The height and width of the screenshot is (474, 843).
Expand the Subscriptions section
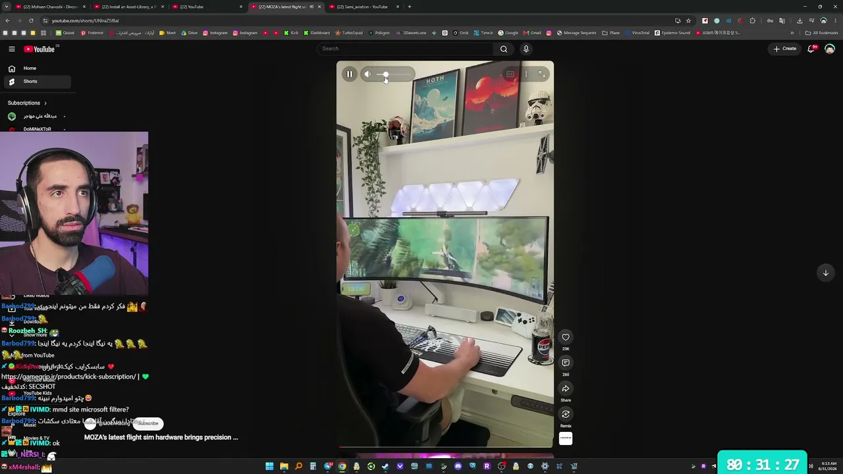point(28,103)
